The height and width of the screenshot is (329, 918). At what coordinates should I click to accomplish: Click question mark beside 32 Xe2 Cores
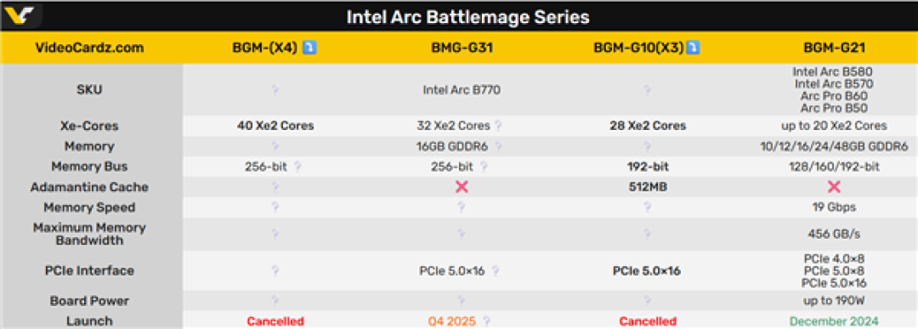pyautogui.click(x=498, y=126)
